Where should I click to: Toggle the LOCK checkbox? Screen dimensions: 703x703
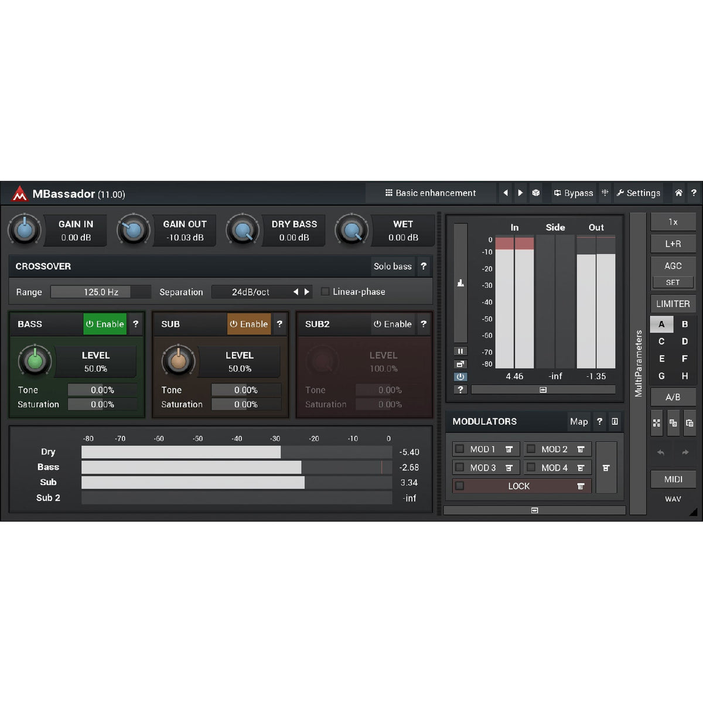460,486
